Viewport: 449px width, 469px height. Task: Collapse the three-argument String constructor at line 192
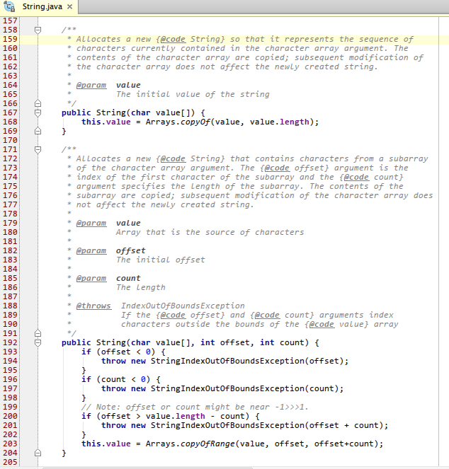point(38,342)
